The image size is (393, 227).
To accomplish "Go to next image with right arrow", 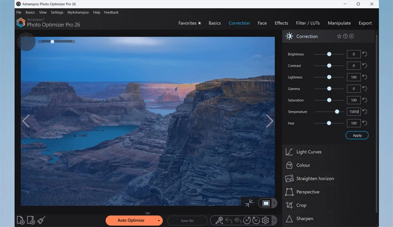I will (269, 121).
